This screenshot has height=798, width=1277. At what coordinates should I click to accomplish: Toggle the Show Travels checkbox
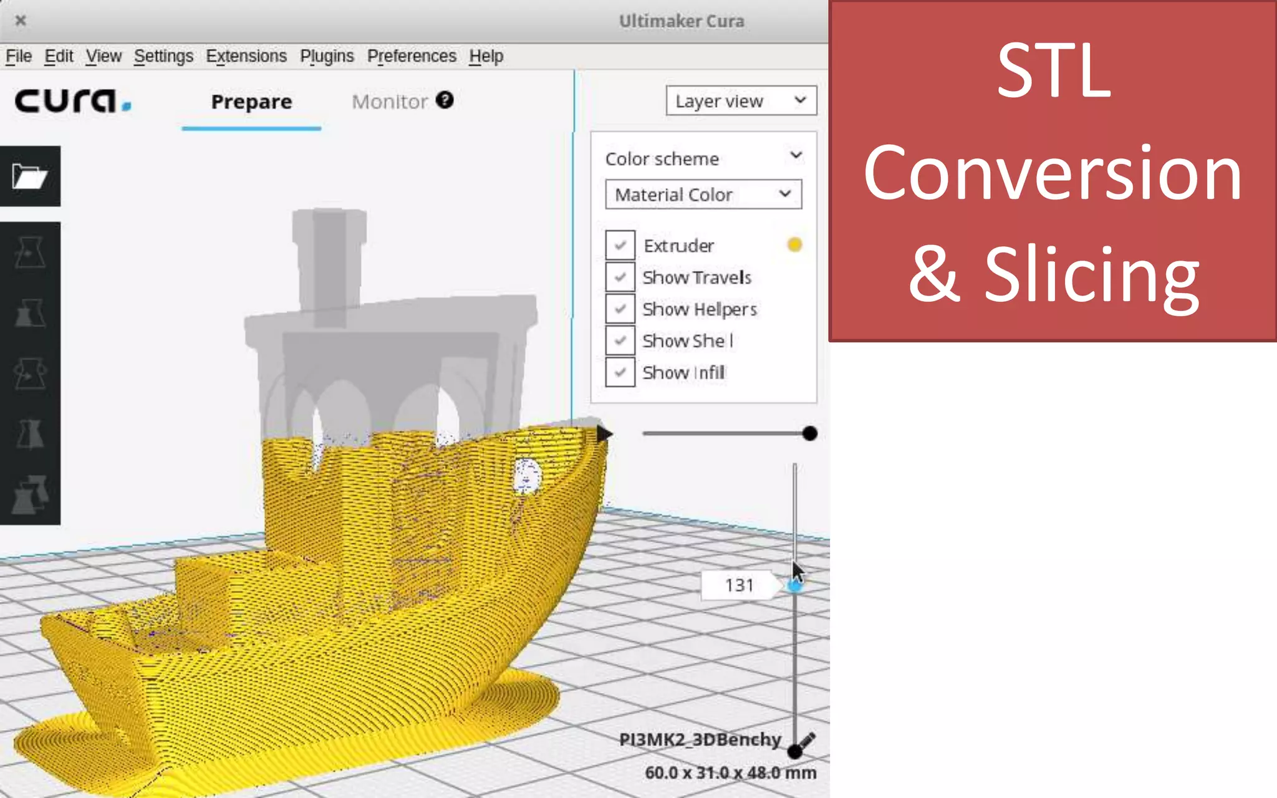(620, 277)
